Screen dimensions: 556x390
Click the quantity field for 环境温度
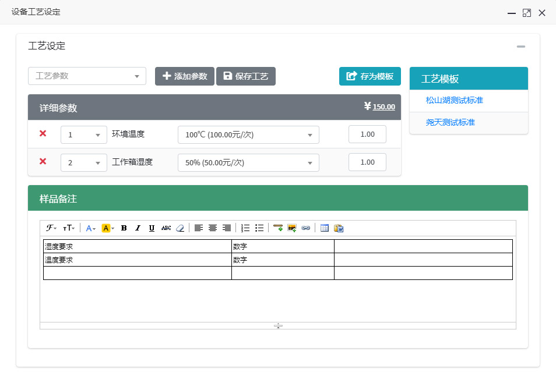367,134
